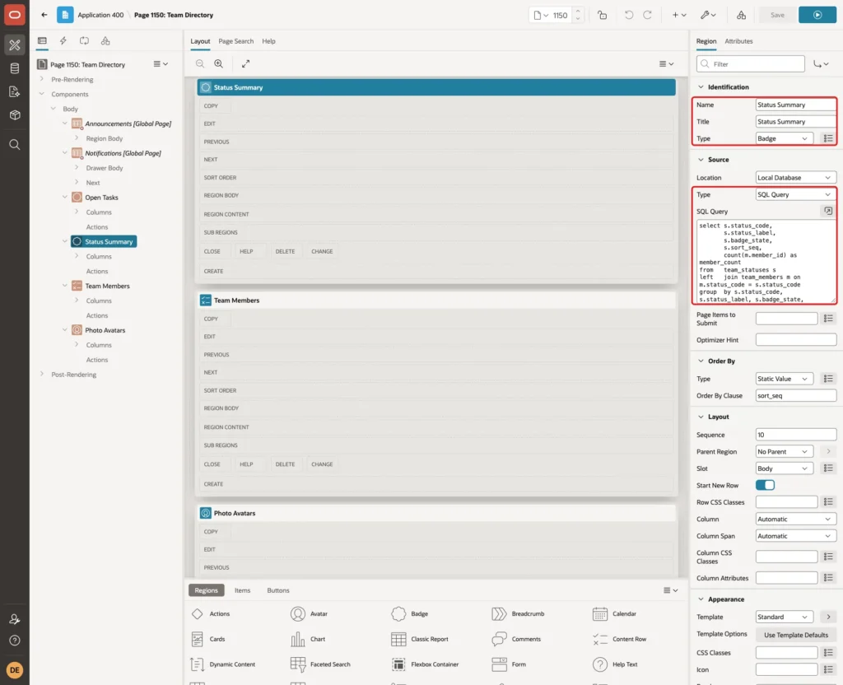
Task: Open the Team Development sidebar icon
Action: (15, 91)
